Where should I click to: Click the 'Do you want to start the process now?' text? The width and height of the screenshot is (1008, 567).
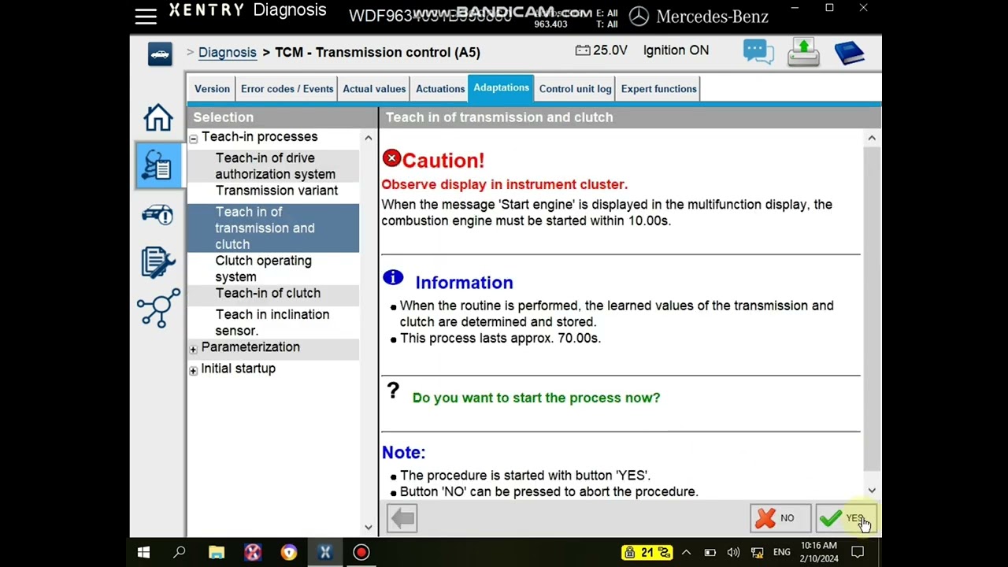point(536,398)
